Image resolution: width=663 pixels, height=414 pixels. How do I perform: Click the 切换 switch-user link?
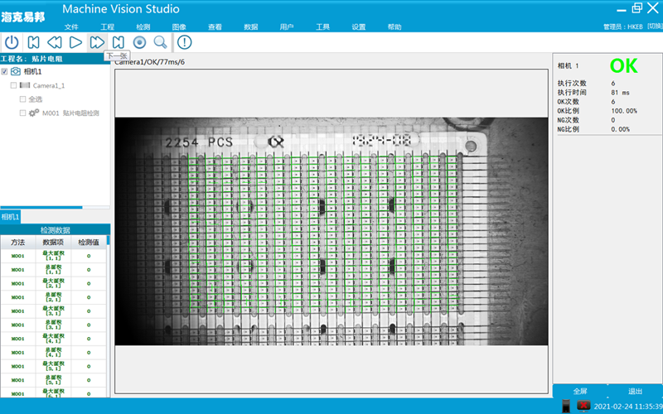[653, 27]
